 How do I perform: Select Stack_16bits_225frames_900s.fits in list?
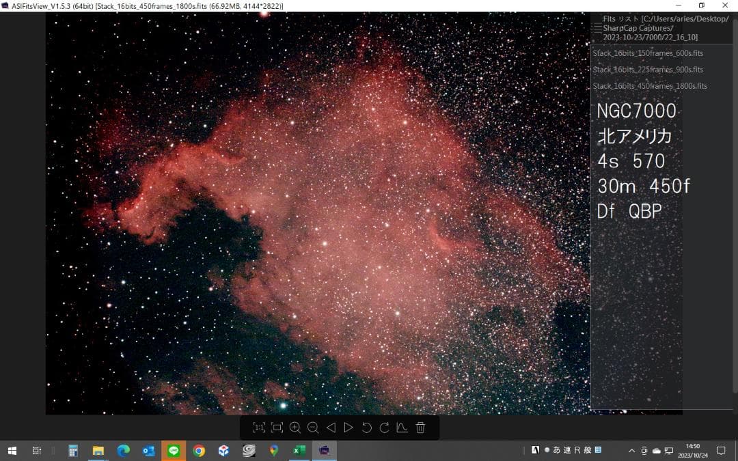pyautogui.click(x=648, y=70)
